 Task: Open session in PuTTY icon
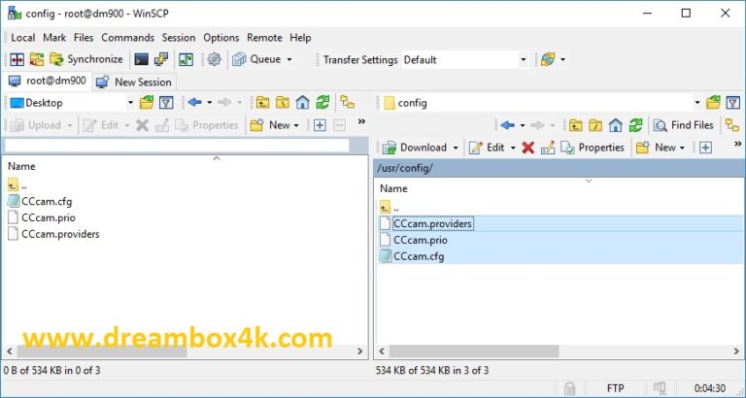click(161, 59)
